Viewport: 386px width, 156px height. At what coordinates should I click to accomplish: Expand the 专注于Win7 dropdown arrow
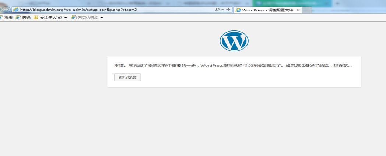(66, 18)
